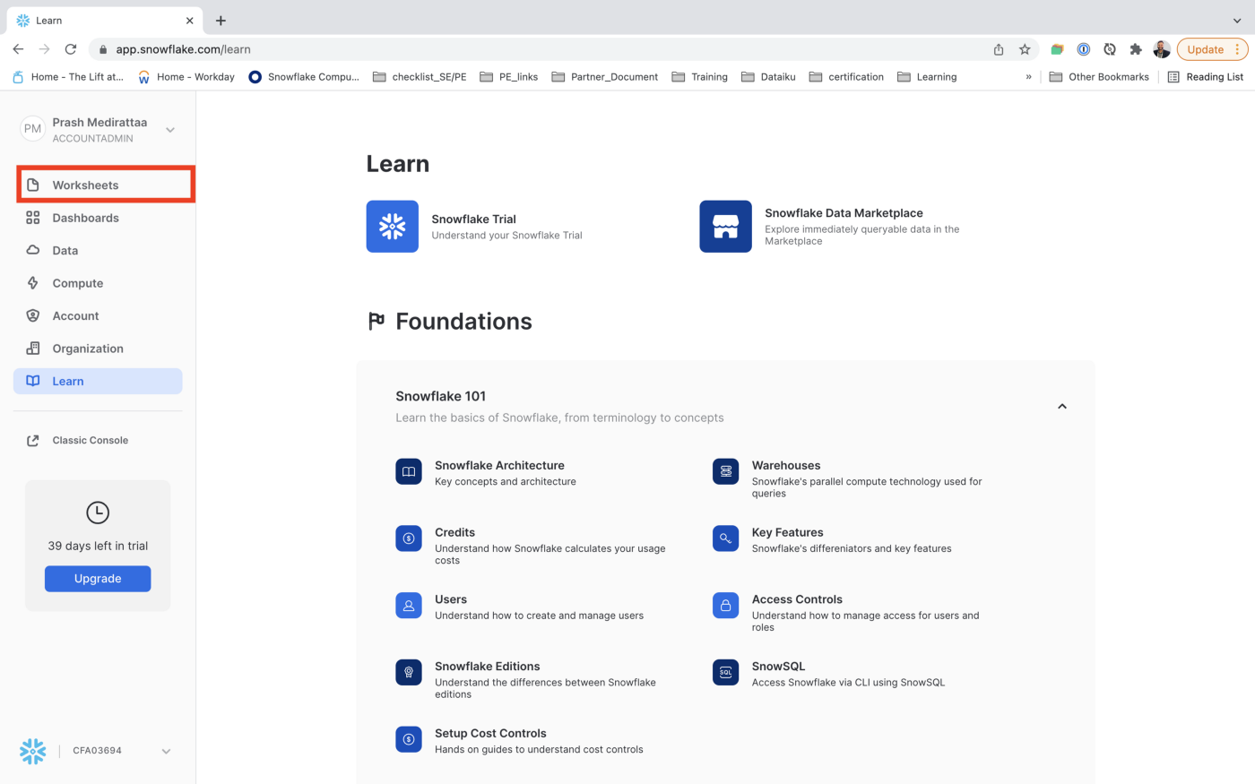The height and width of the screenshot is (784, 1255).
Task: Open Worksheets from the sidebar
Action: tap(85, 185)
